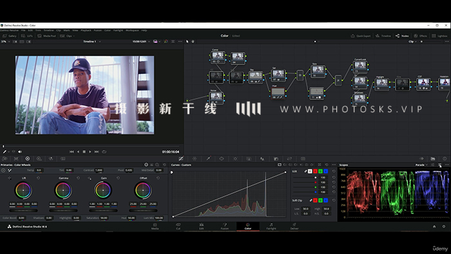Click the Nodes panel button
This screenshot has width=451, height=254.
pyautogui.click(x=402, y=36)
